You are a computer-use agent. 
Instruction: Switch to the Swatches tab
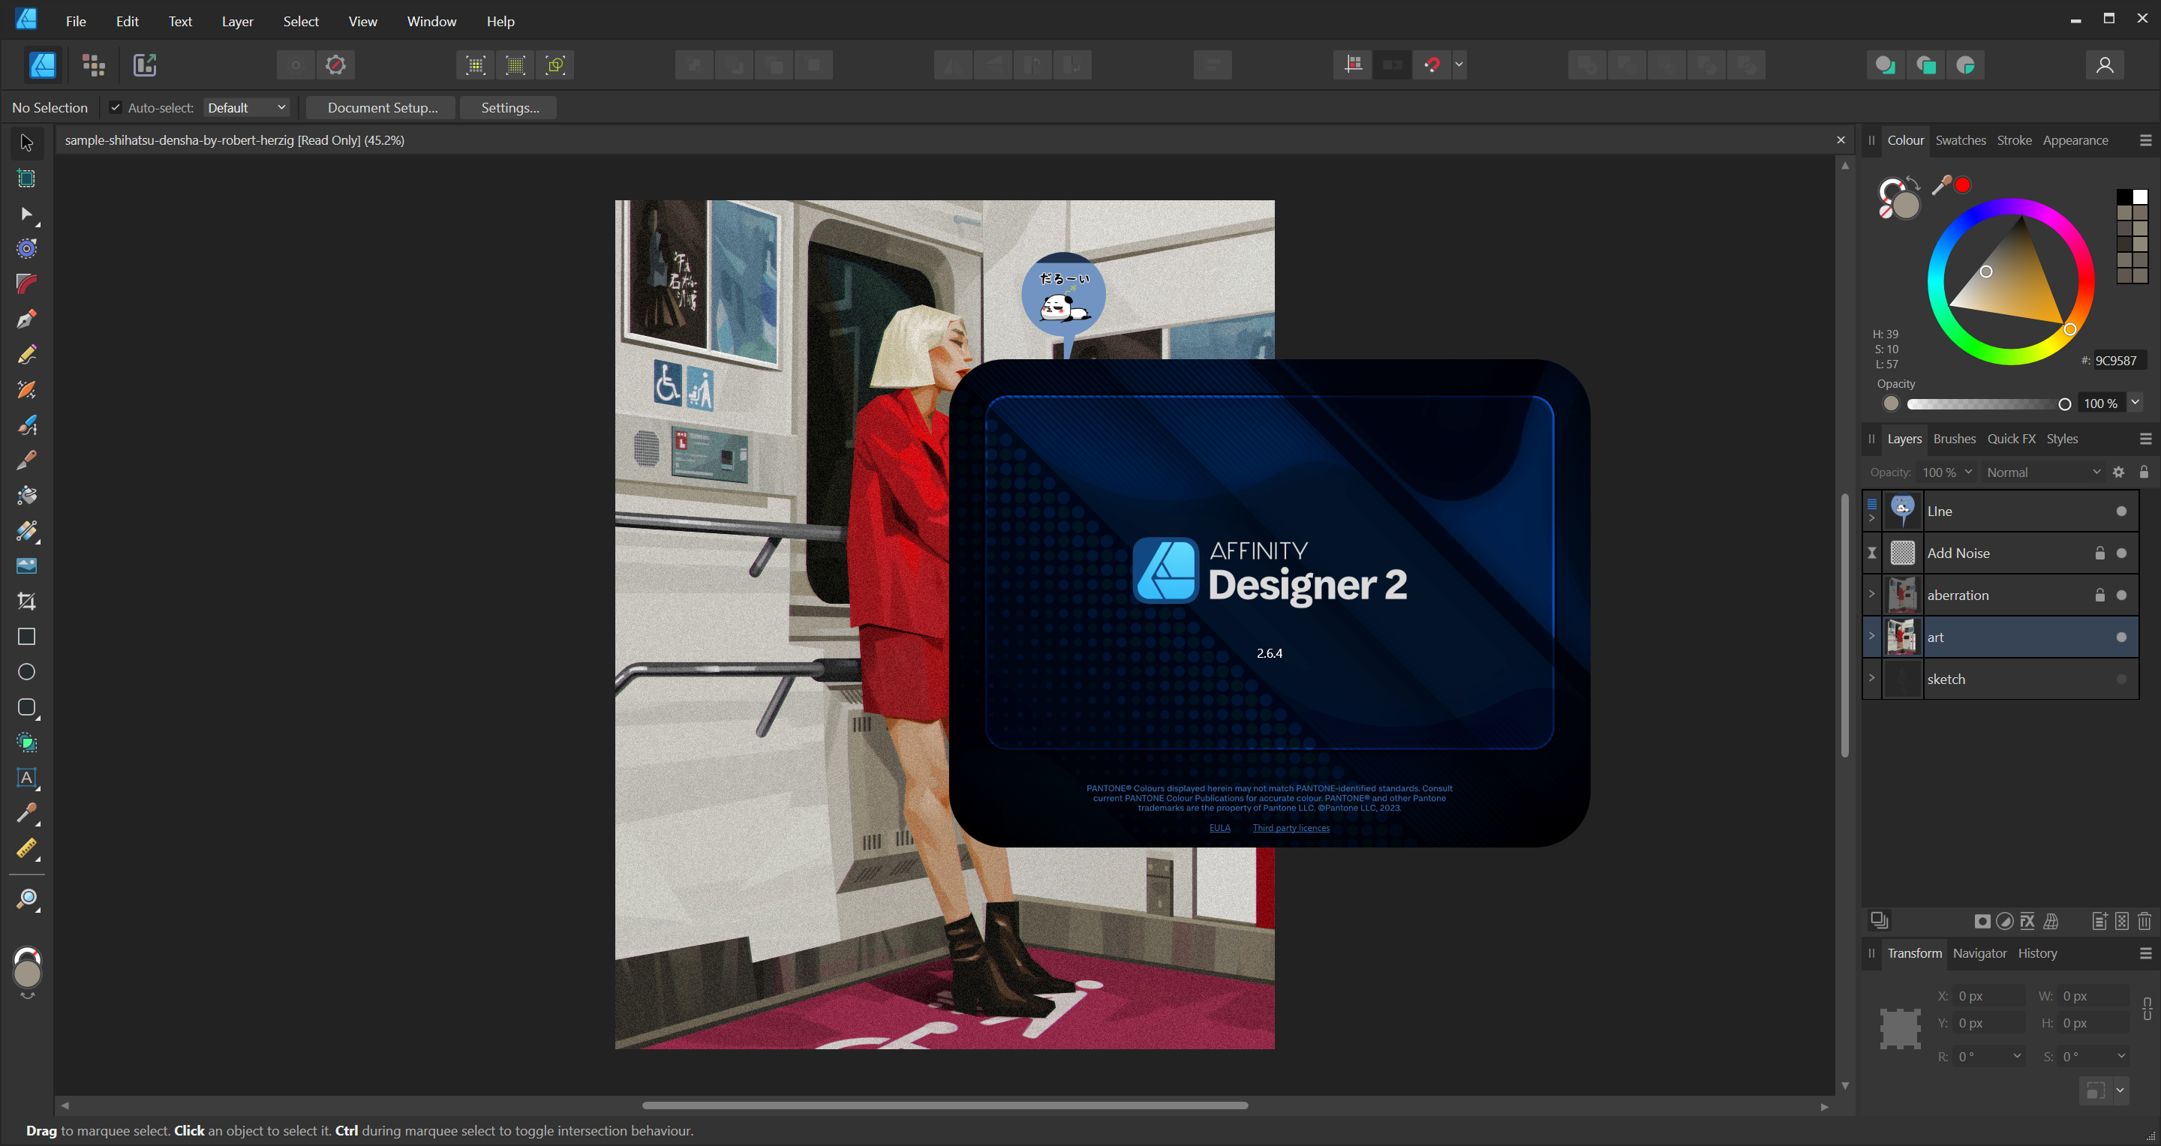coord(1960,140)
